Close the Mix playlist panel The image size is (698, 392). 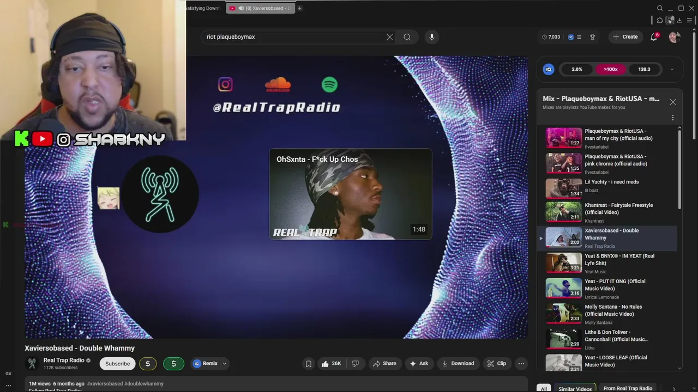click(x=672, y=102)
